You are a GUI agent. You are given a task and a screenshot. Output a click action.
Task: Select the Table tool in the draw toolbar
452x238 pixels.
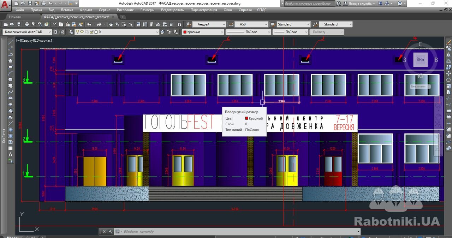tap(11, 148)
